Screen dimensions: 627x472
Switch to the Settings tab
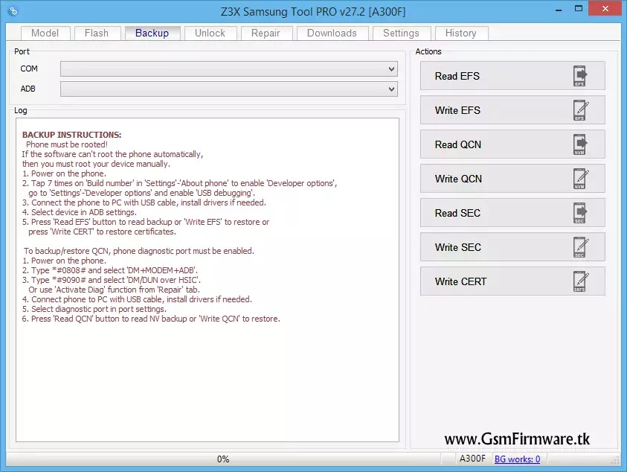[402, 34]
